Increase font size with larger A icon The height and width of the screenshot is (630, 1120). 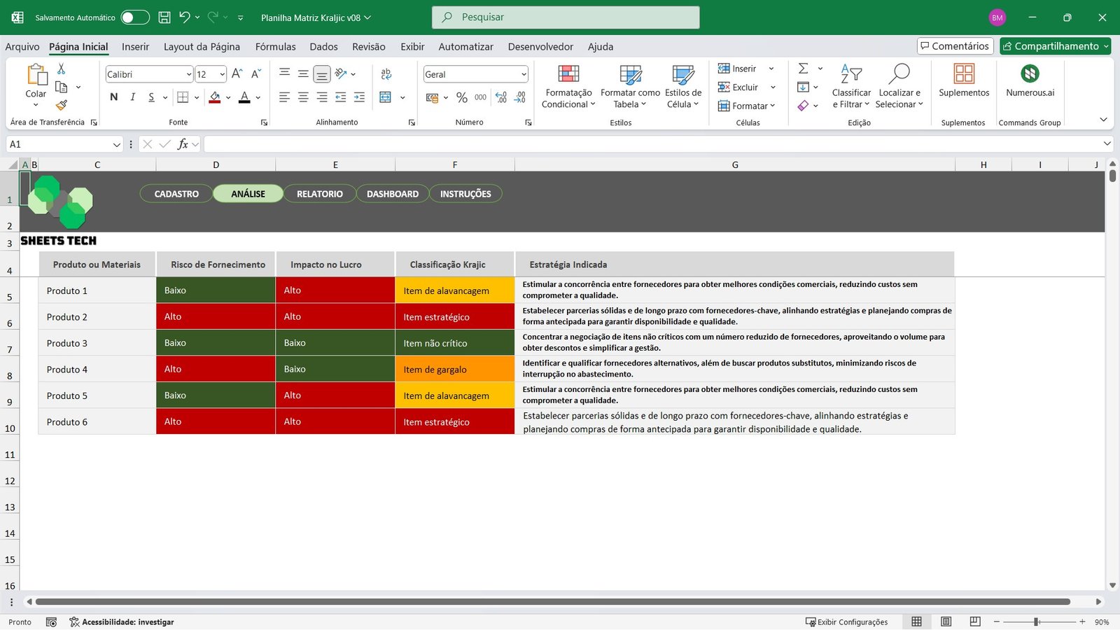pyautogui.click(x=237, y=73)
